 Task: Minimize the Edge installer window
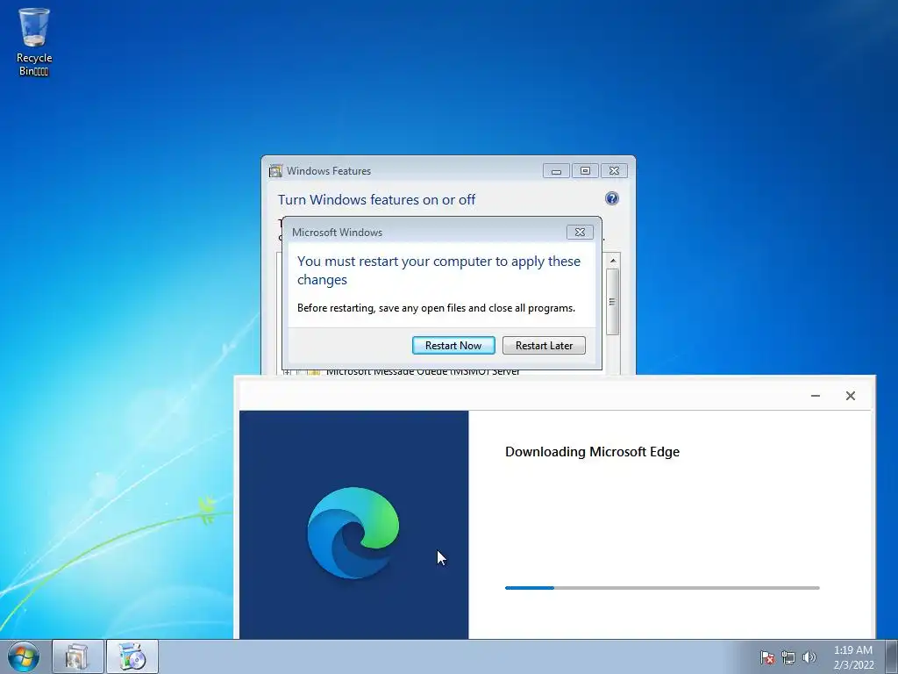(x=816, y=396)
